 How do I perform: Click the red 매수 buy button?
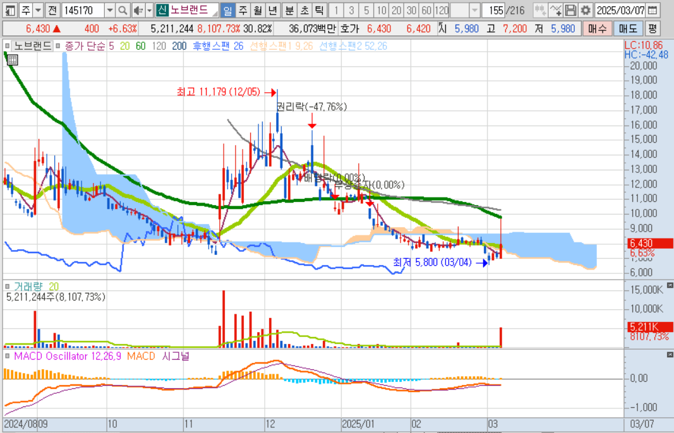click(597, 29)
